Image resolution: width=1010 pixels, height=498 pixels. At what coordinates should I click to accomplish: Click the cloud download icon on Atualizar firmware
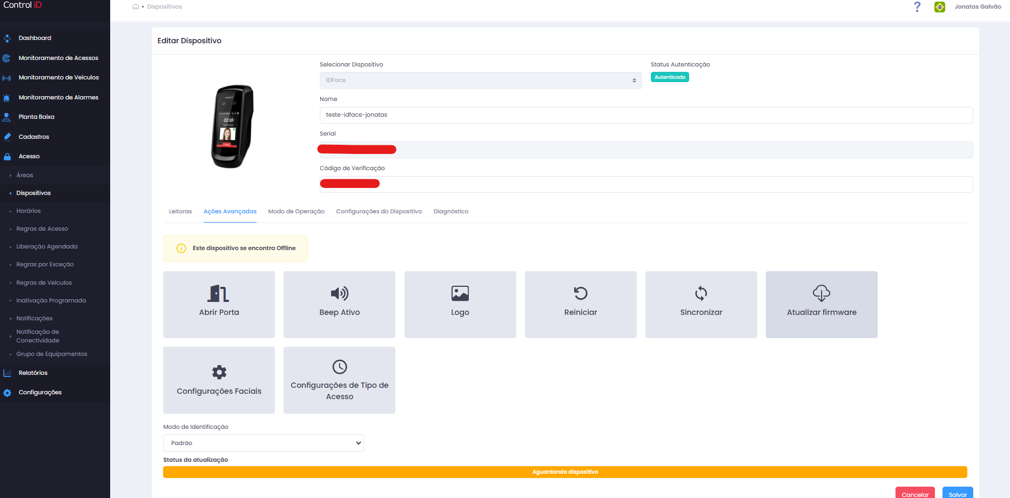click(822, 293)
